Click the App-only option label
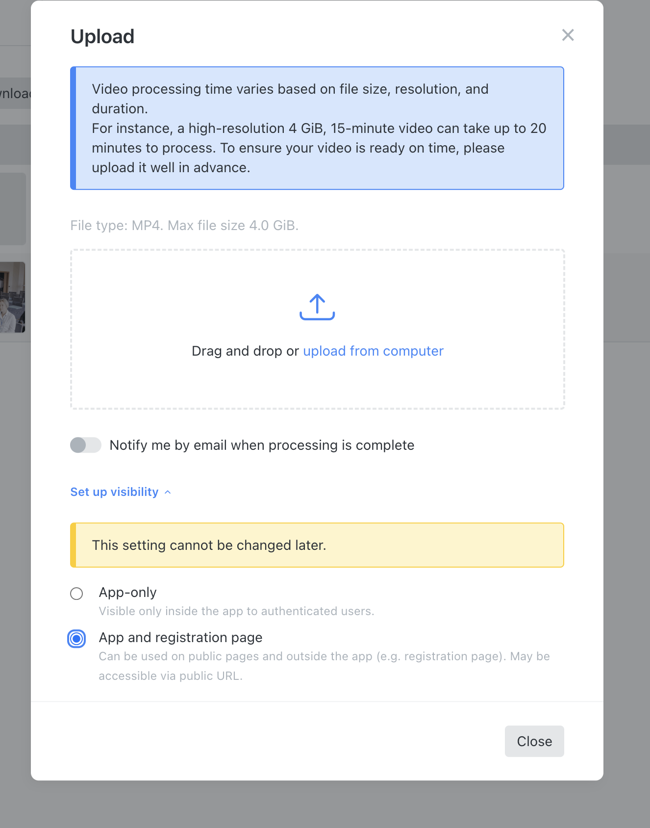This screenshot has height=828, width=650. point(127,593)
